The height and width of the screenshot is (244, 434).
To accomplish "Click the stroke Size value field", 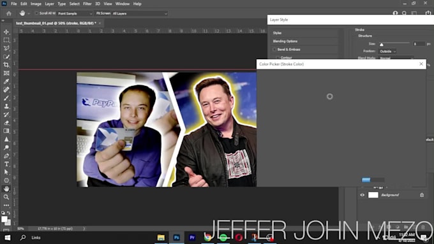I will [x=419, y=44].
